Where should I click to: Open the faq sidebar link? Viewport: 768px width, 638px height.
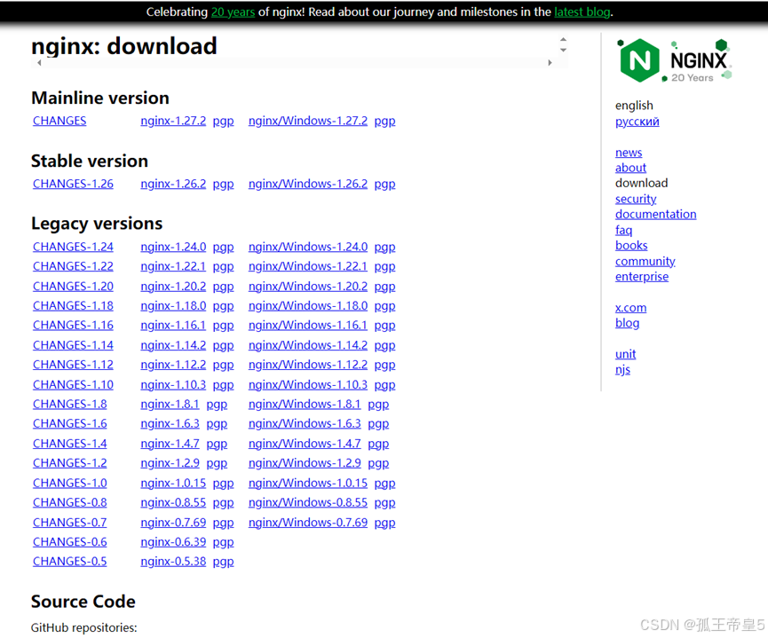coord(623,230)
